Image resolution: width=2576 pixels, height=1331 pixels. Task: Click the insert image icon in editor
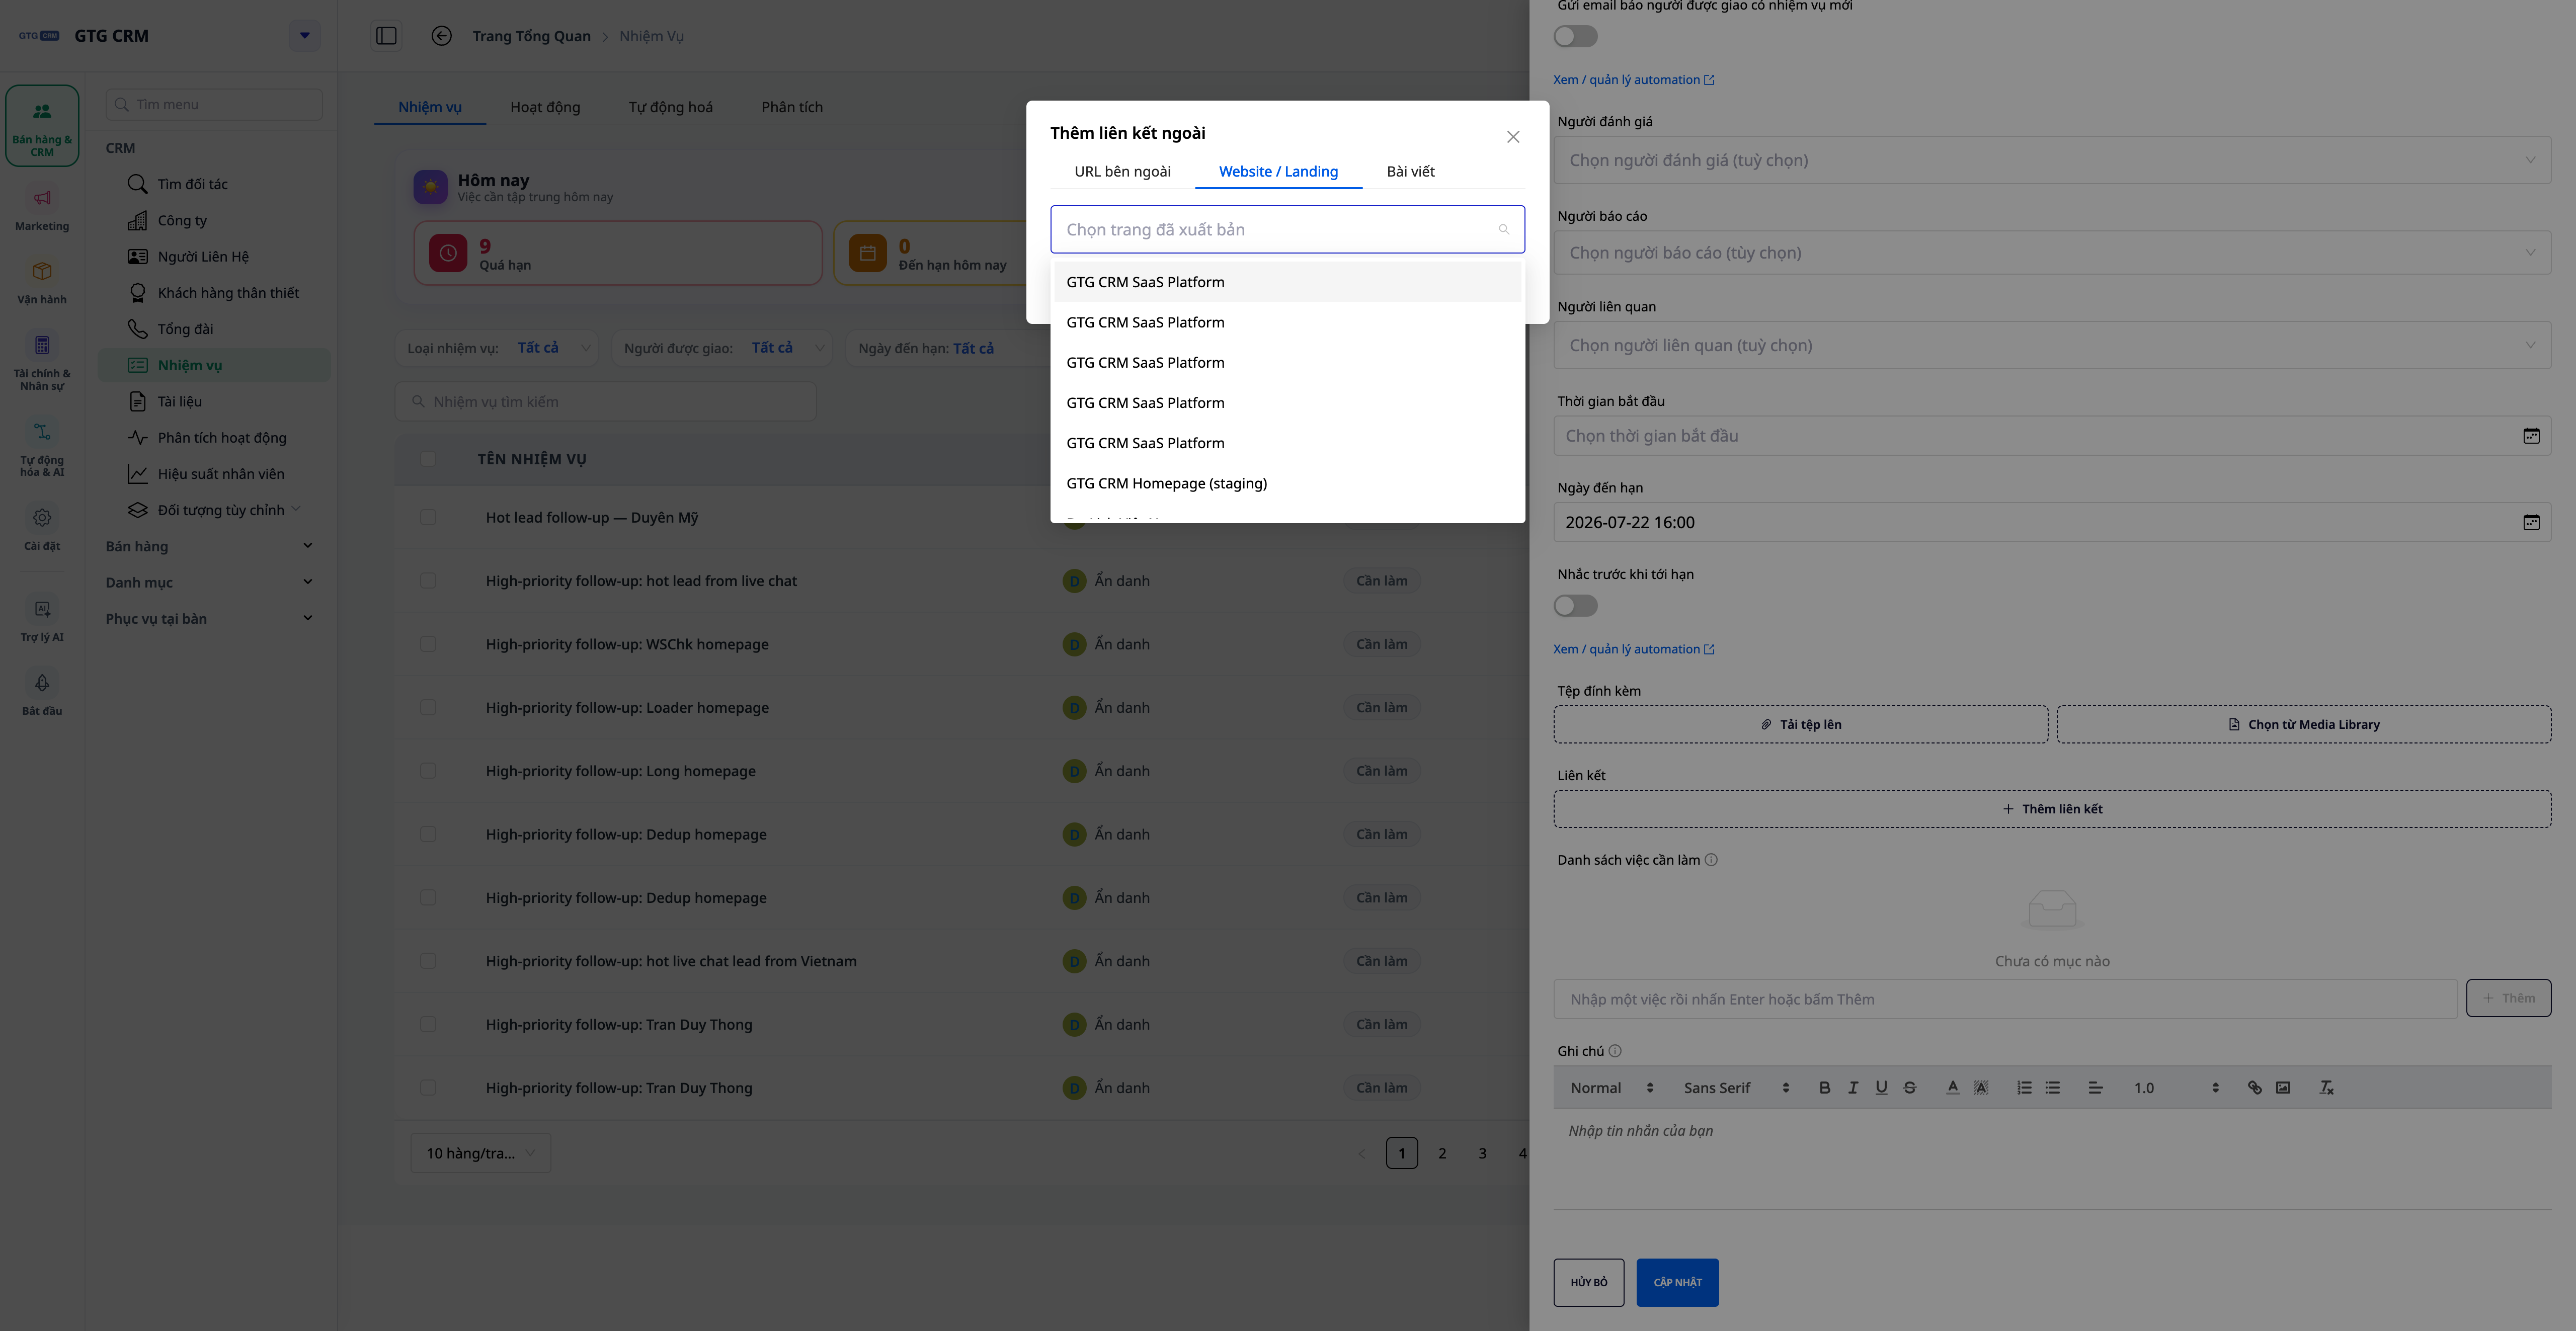pos(2283,1087)
